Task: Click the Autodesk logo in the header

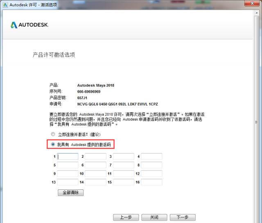Action: (29, 25)
